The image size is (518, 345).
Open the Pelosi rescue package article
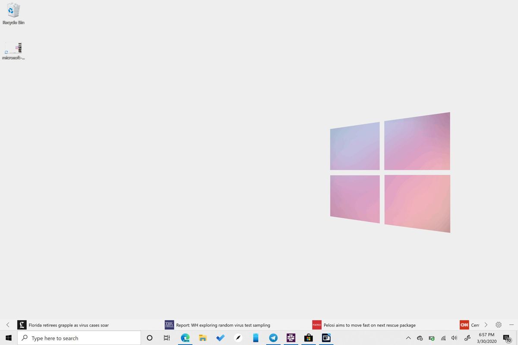369,325
